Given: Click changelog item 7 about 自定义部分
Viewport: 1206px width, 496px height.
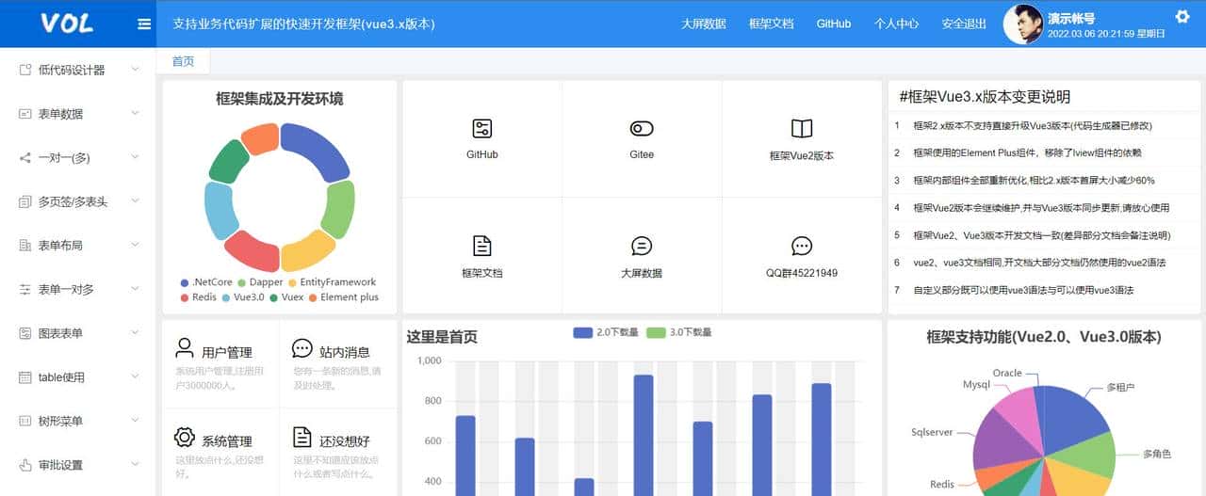Looking at the screenshot, I should pyautogui.click(x=1044, y=290).
